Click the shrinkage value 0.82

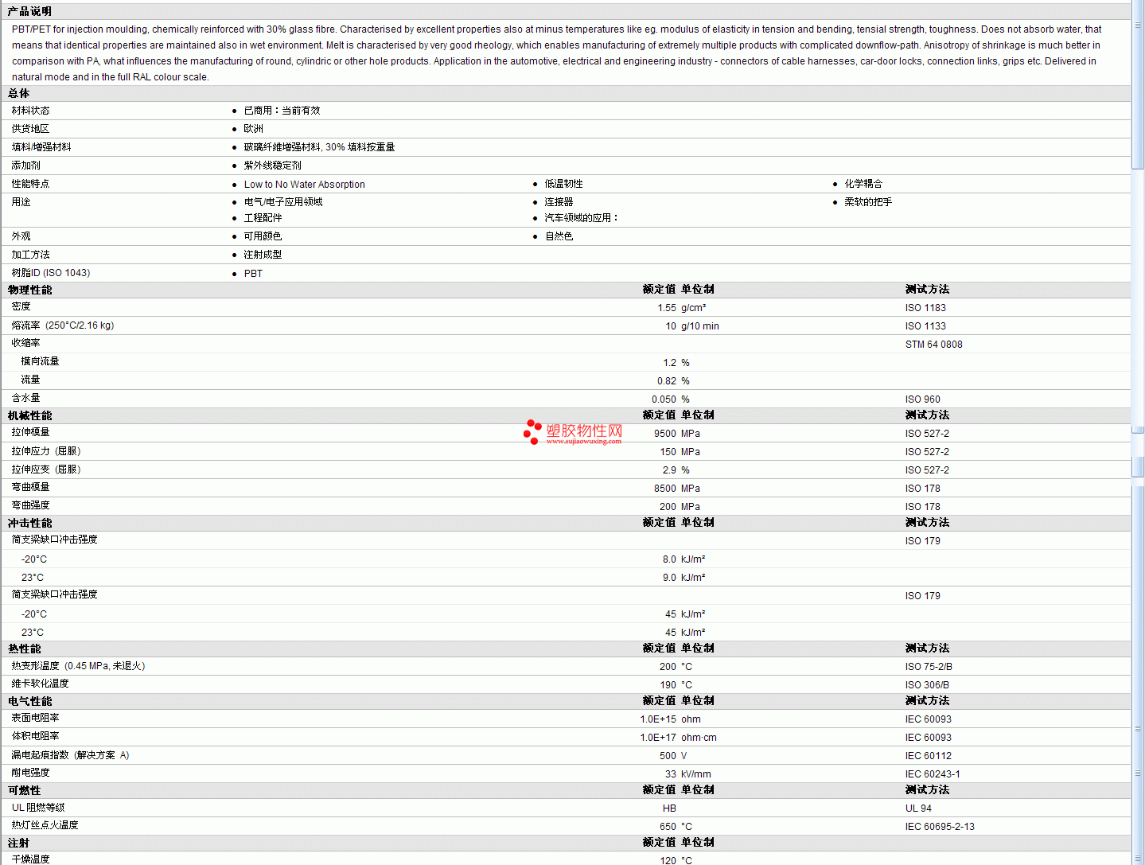coord(667,381)
